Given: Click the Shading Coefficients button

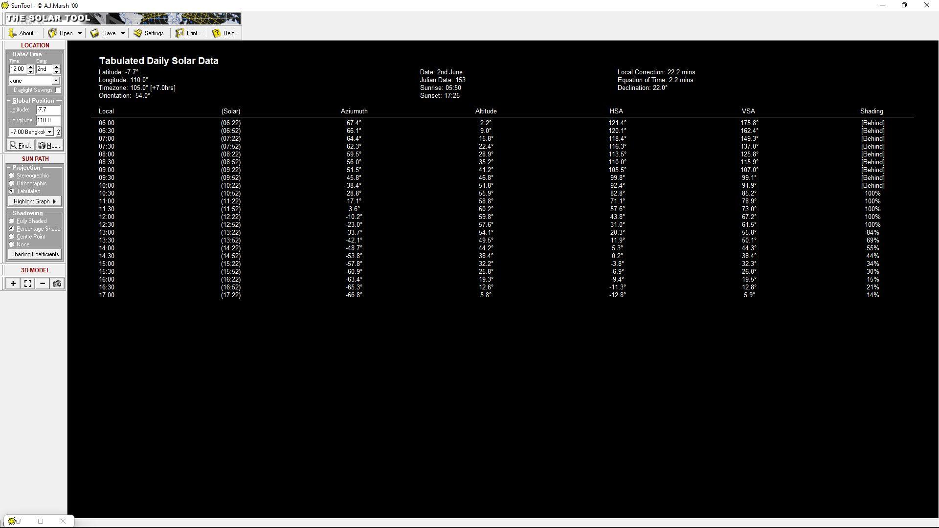Looking at the screenshot, I should tap(35, 254).
